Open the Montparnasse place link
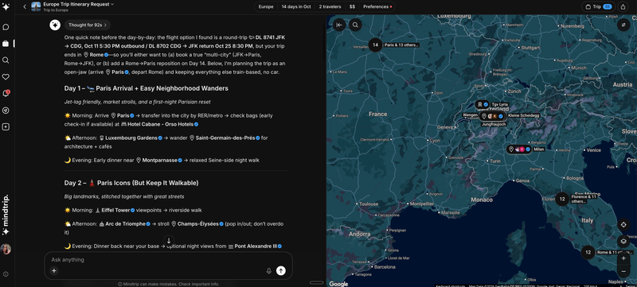The width and height of the screenshot is (637, 287). [x=159, y=160]
